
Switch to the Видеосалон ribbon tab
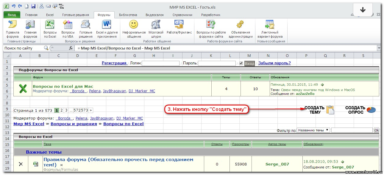pos(154,15)
